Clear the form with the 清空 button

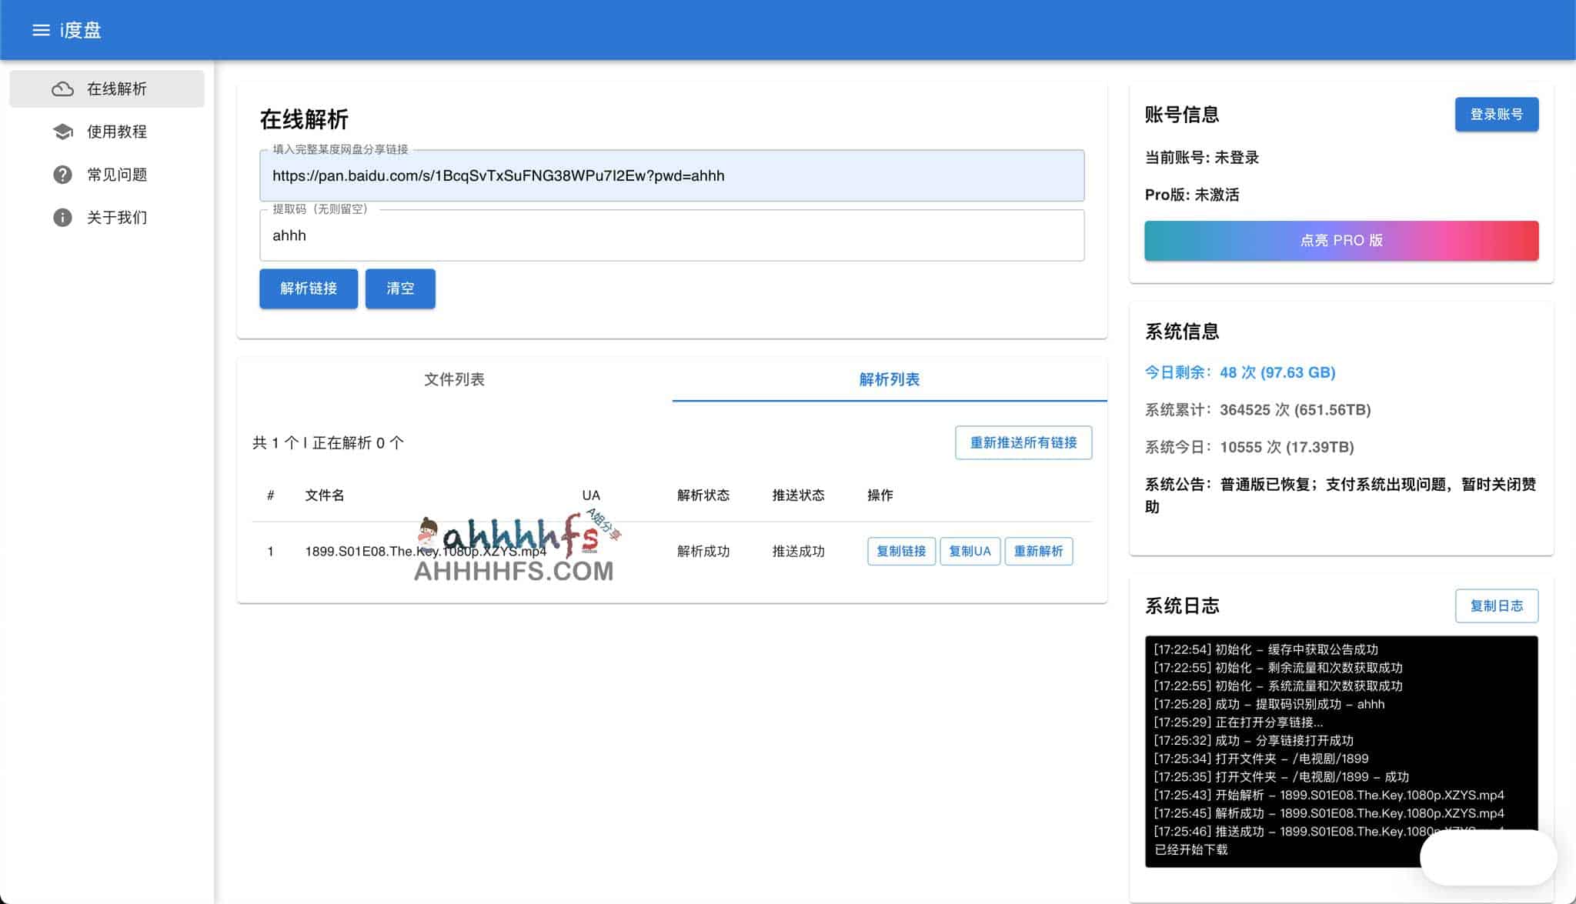pos(399,289)
